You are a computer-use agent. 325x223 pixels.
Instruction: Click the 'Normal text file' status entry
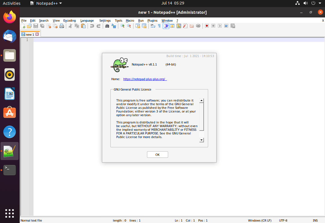(x=31, y=220)
